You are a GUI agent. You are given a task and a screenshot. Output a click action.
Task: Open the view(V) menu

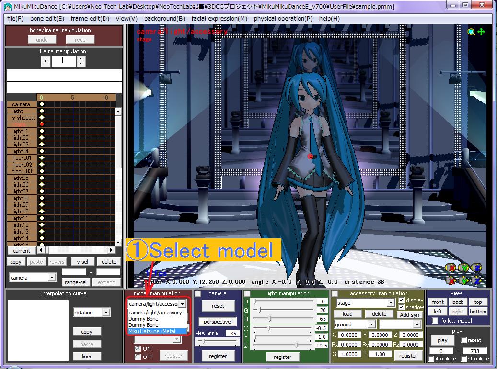(x=127, y=18)
